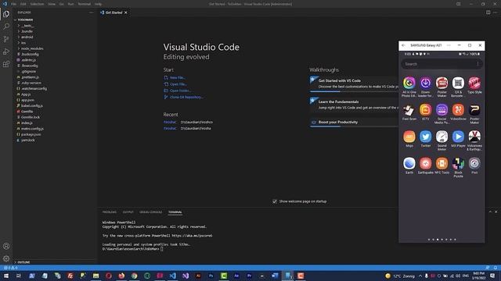Open QR & Barcode app on phone
This screenshot has height=281, width=501.
[x=458, y=87]
